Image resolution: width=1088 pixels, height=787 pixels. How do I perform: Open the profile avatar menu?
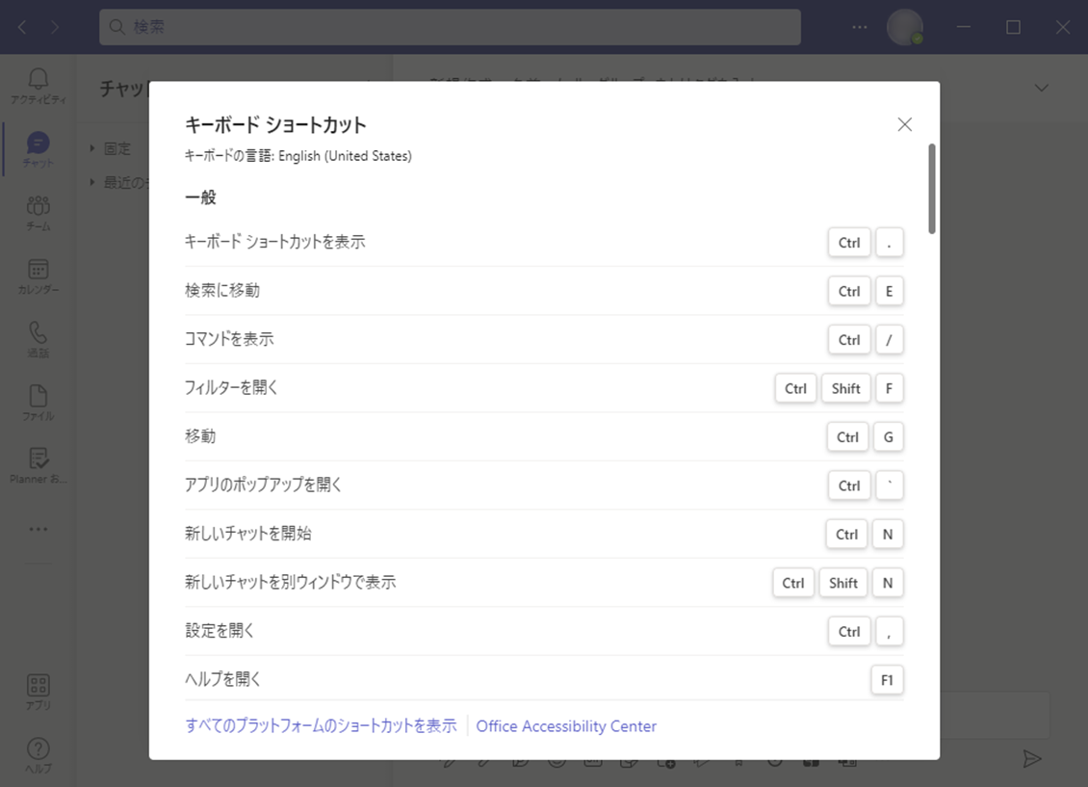point(905,27)
